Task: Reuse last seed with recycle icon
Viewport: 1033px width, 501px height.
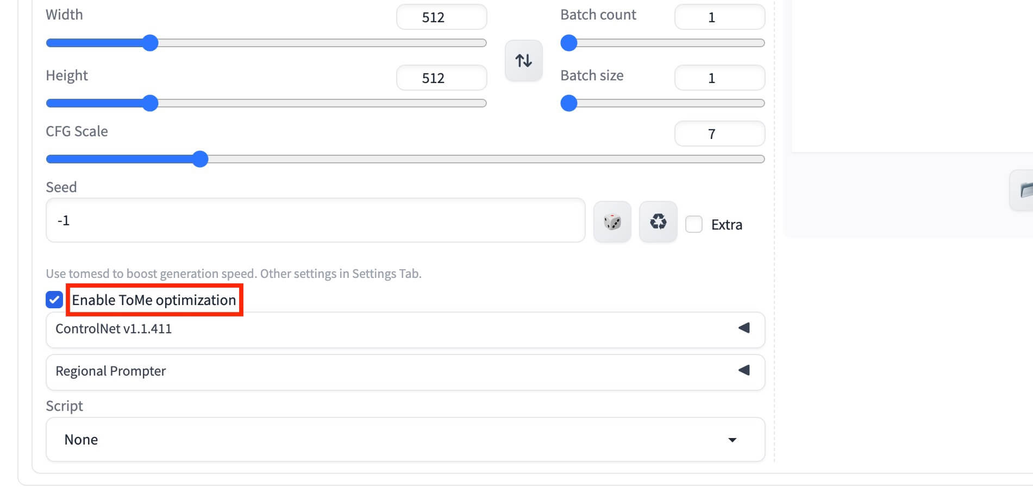Action: pyautogui.click(x=658, y=222)
